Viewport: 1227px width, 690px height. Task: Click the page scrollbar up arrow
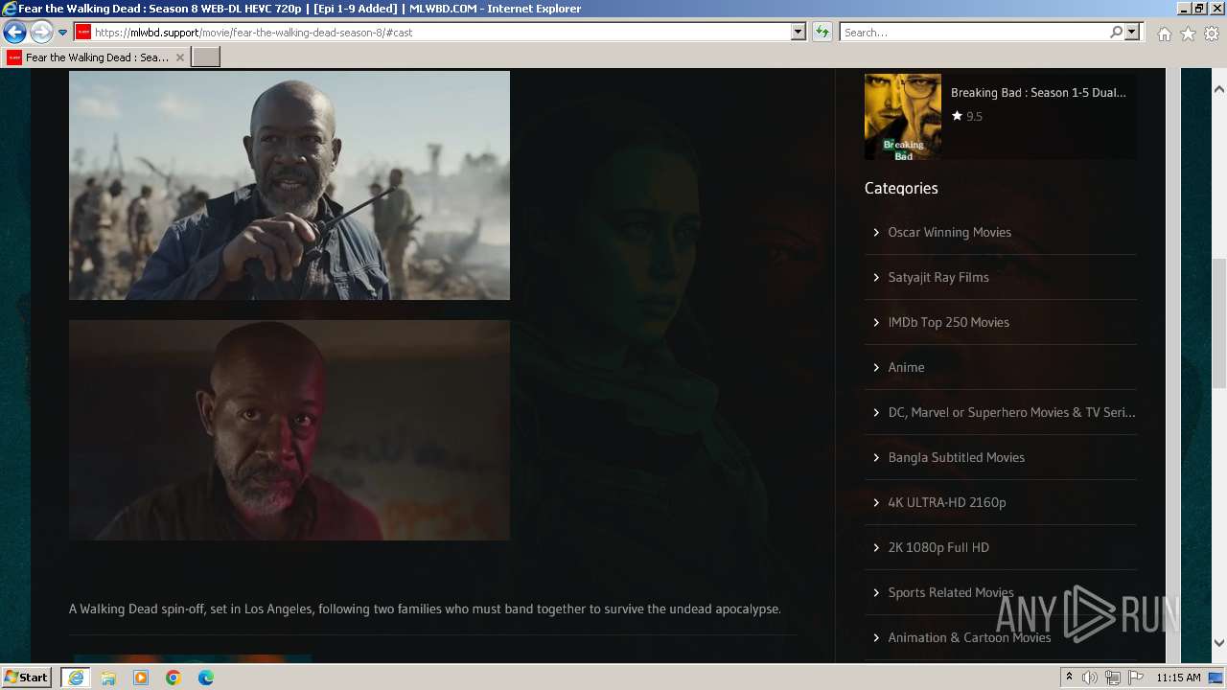1218,89
